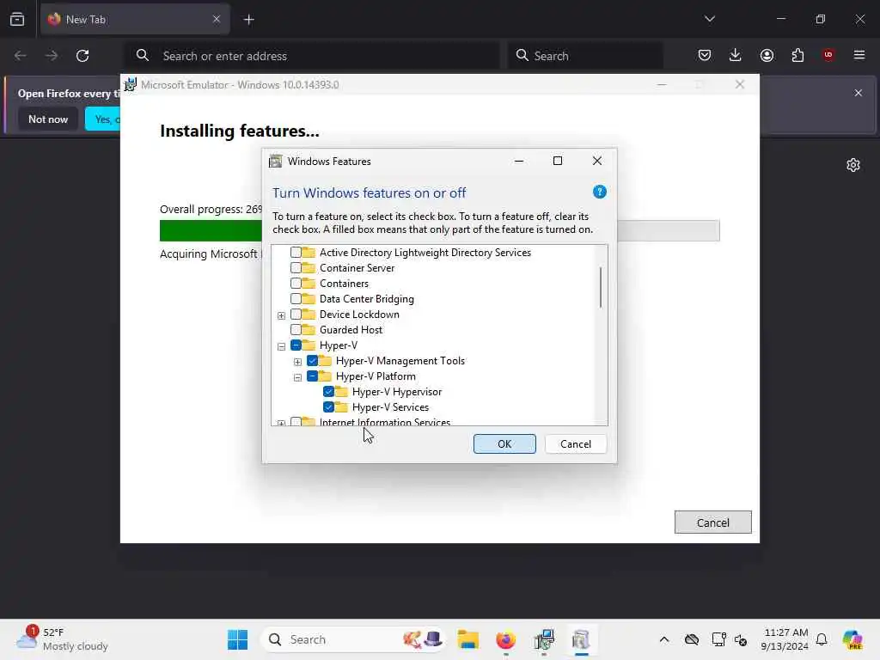Check the Device Lockdown checkbox
Image resolution: width=880 pixels, height=660 pixels.
point(296,315)
